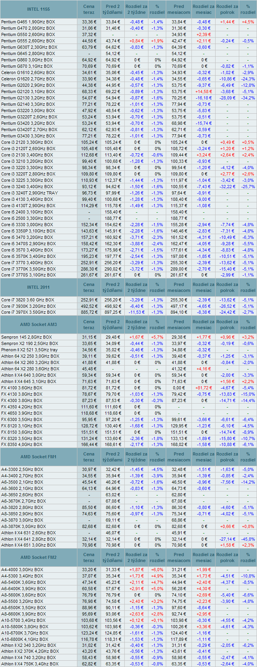Select Celeron G1610 2,6GHz BOX product name
The height and width of the screenshot is (667, 257).
28,72
